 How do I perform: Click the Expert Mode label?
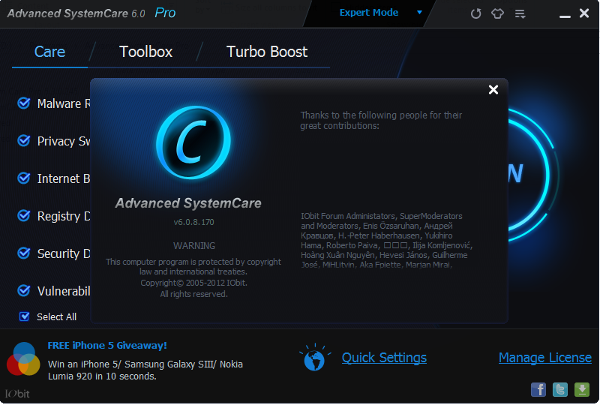coord(369,13)
